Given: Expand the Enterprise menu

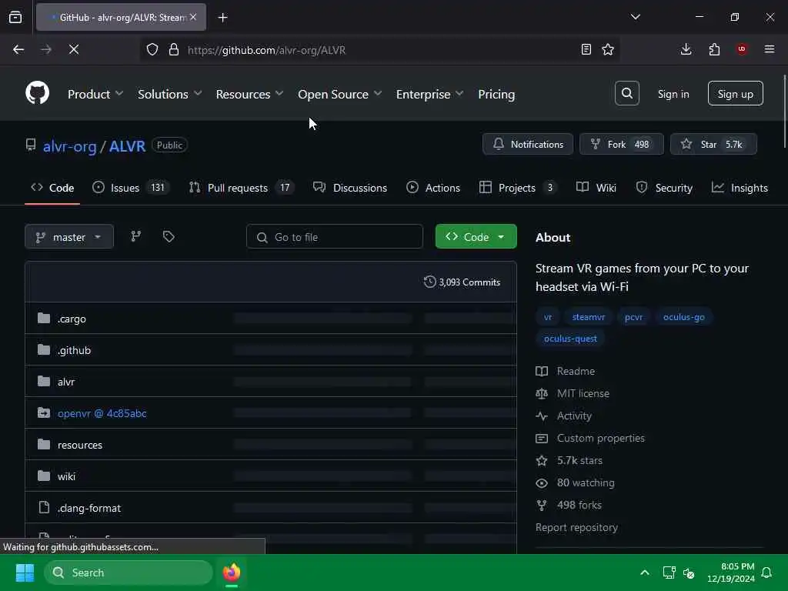Looking at the screenshot, I should 429,94.
